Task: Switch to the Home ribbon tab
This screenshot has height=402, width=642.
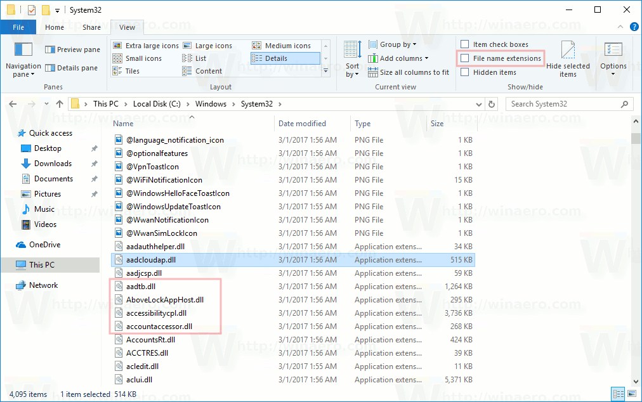Action: click(x=54, y=27)
